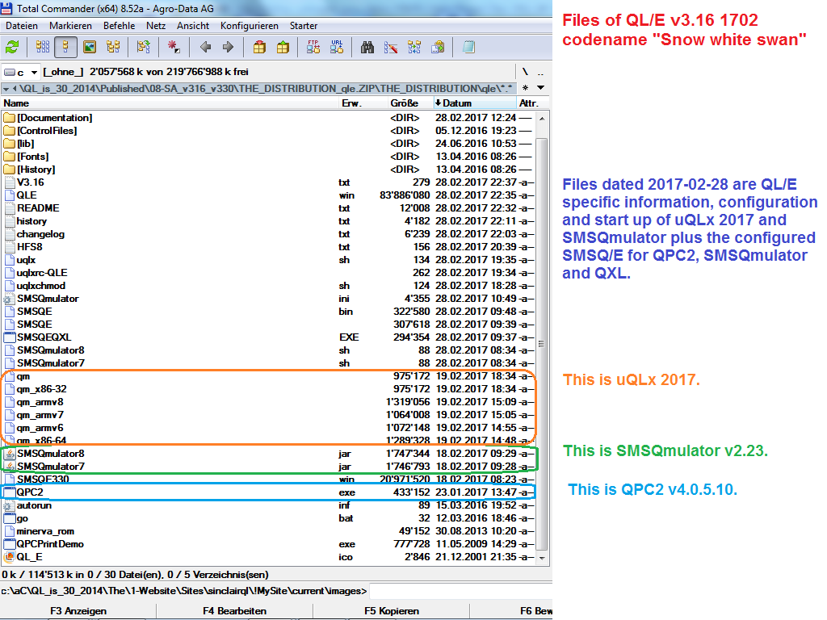Open the URL new FTP connection icon

tap(337, 47)
